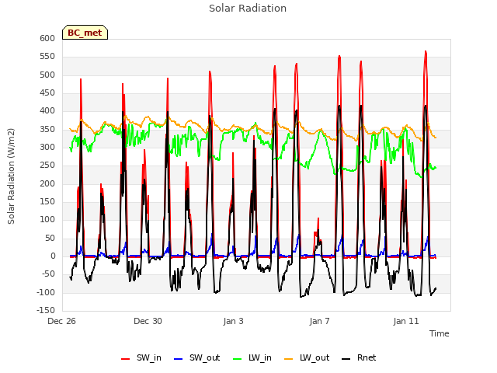Click the Jan 7 x-axis tick label

point(320,321)
